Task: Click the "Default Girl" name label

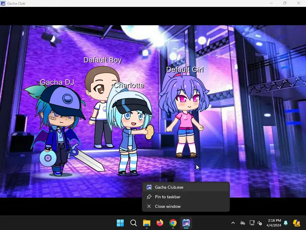Action: click(185, 69)
